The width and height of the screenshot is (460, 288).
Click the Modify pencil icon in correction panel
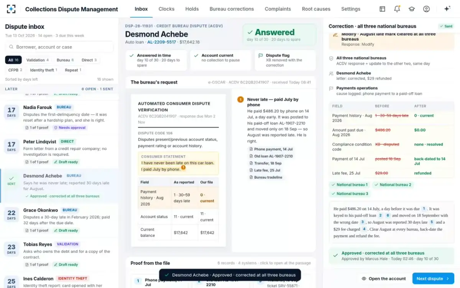tap(335, 34)
